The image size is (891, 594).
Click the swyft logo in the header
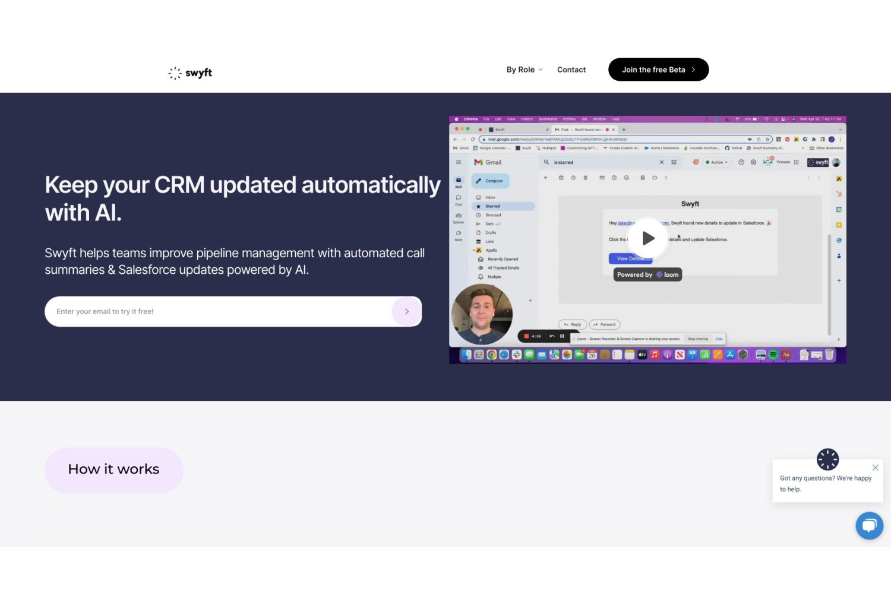click(190, 72)
